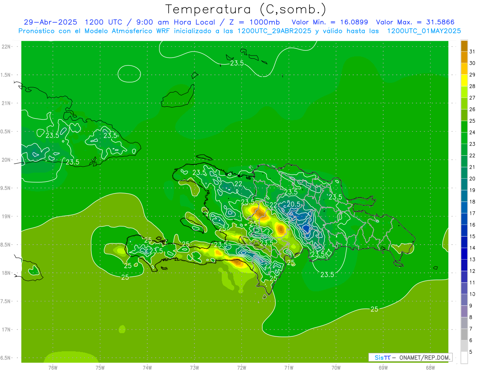Screen dimensions: 483x373
Task: Click the '75W' longitude axis label
Action: (100, 368)
